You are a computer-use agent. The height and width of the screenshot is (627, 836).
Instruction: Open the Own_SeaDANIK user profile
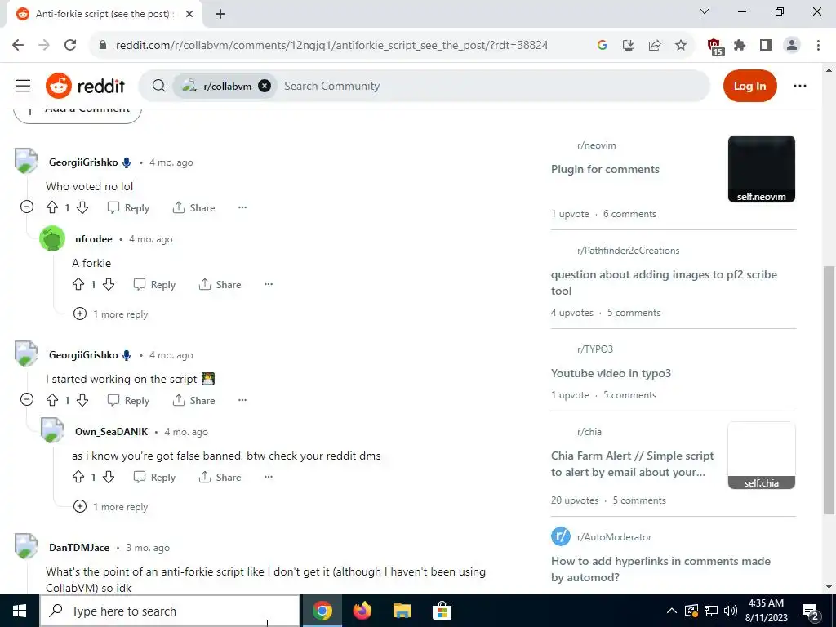click(x=111, y=431)
